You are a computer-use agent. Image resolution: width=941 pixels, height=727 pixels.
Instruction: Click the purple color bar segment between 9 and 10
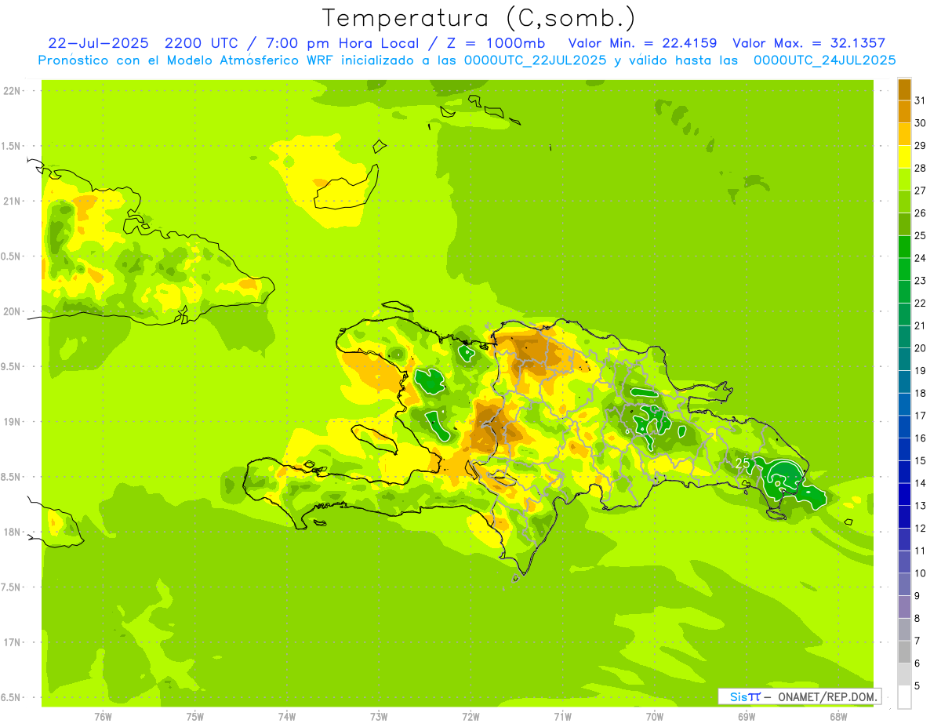pyautogui.click(x=904, y=584)
